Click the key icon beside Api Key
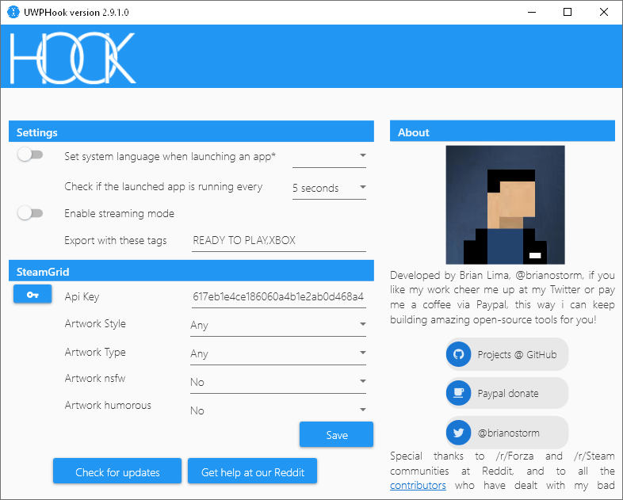623x500 pixels. coord(32,294)
